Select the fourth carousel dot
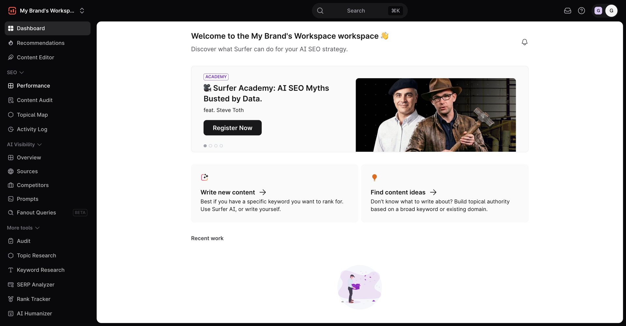This screenshot has height=326, width=626. (x=221, y=146)
